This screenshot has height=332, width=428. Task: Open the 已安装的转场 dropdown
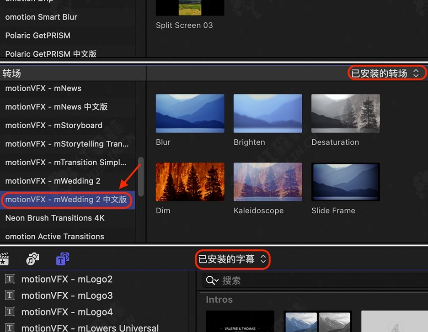385,73
